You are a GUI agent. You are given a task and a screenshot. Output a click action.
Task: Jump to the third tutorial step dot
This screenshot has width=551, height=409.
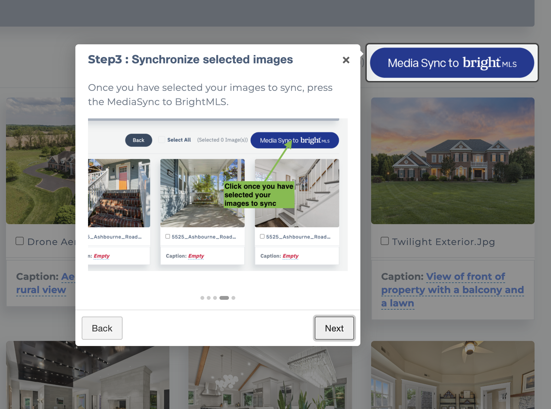[215, 298]
